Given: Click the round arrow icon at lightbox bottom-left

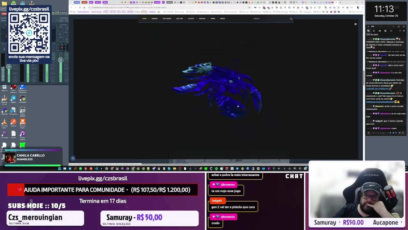Looking at the screenshot, I should 73,158.
